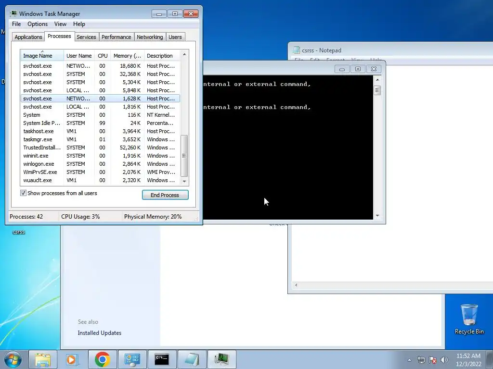The width and height of the screenshot is (493, 369).
Task: Minimize the Windows Task Manager window
Action: [159, 14]
